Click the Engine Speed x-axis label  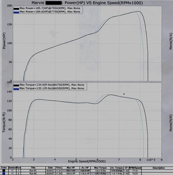tap(86, 161)
